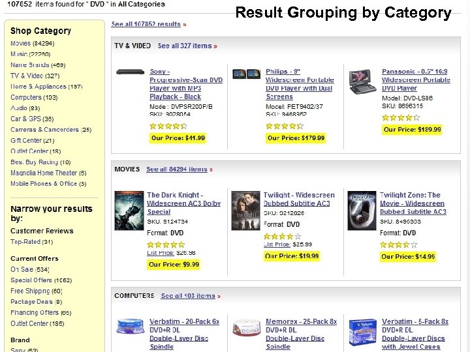Open the Sony Progressive-Scan DVD Player title
Image resolution: width=470 pixels, height=352 pixels.
click(185, 80)
